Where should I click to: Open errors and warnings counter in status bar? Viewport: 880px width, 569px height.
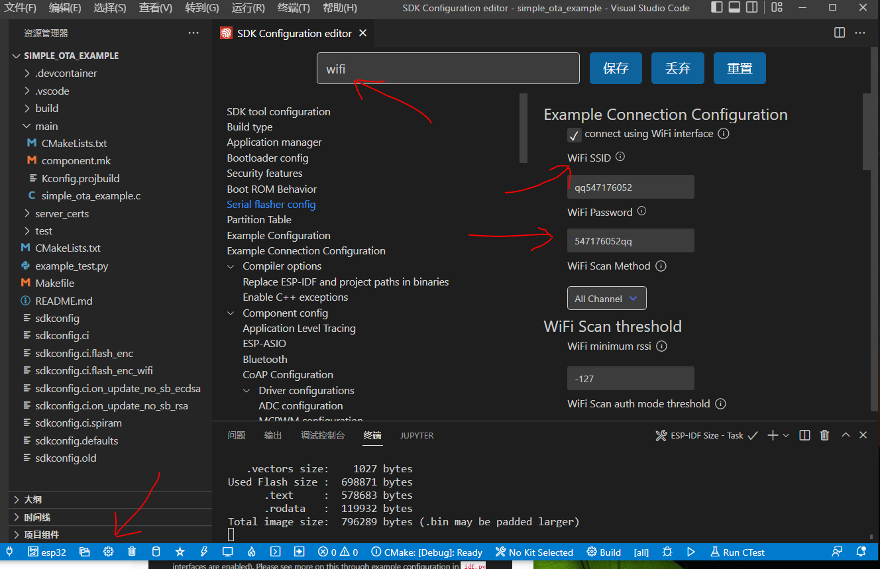(338, 552)
